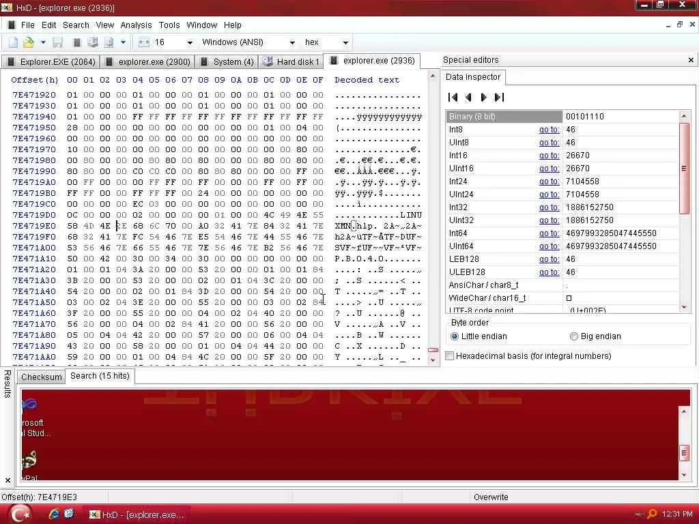Viewport: 699px width, 524px height.
Task: Open the Tools menu
Action: pos(169,25)
